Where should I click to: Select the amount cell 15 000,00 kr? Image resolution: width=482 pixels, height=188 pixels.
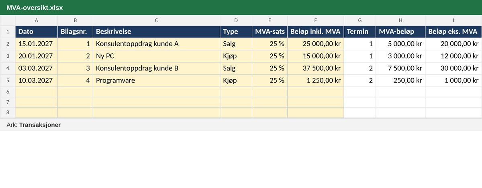tap(316, 56)
